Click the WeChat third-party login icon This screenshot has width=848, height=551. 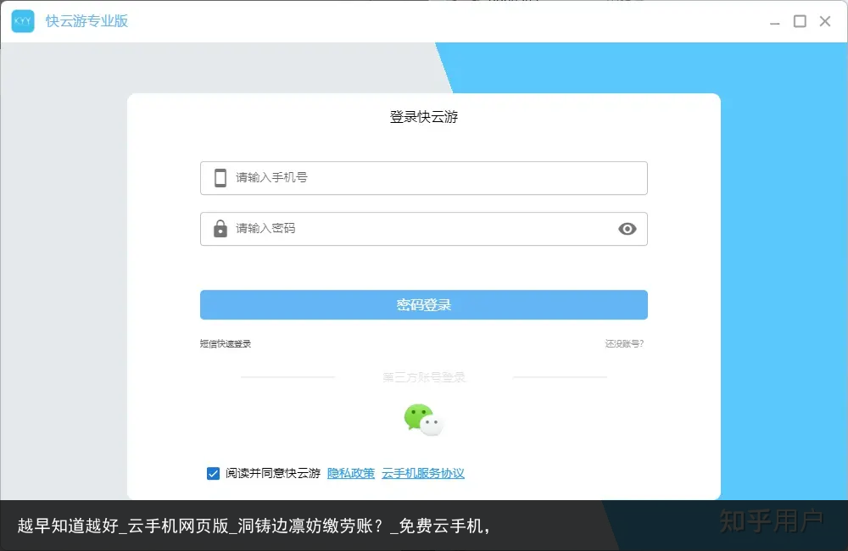[x=423, y=420]
